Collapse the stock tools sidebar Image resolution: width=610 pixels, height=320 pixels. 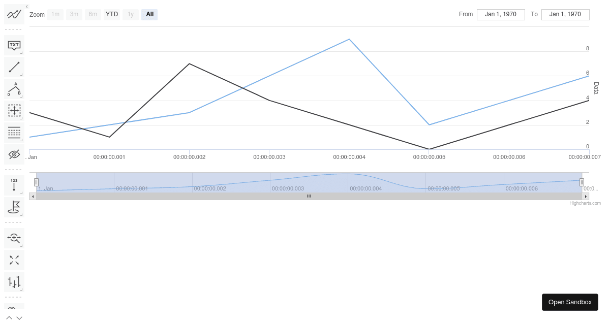coord(26,7)
